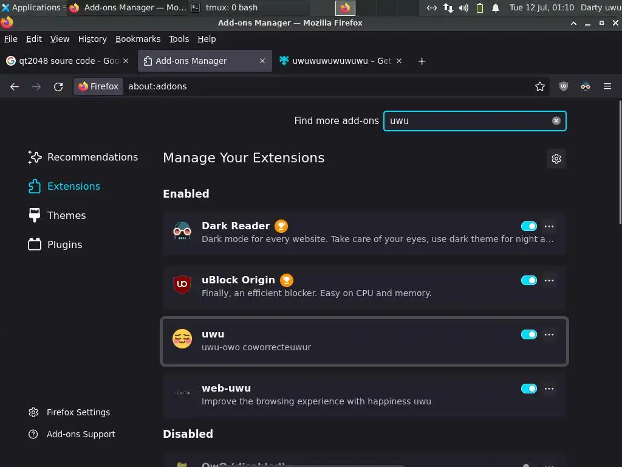Go to Plugins section
This screenshot has width=622, height=467.
(55, 244)
